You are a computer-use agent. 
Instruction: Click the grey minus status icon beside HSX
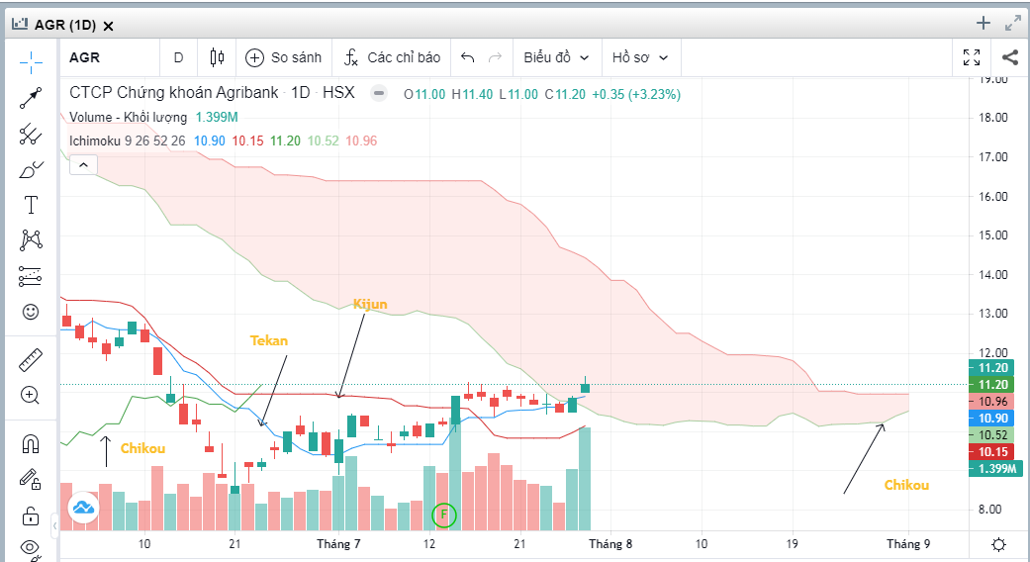378,93
